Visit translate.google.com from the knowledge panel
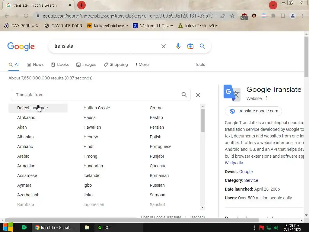 click(253, 111)
